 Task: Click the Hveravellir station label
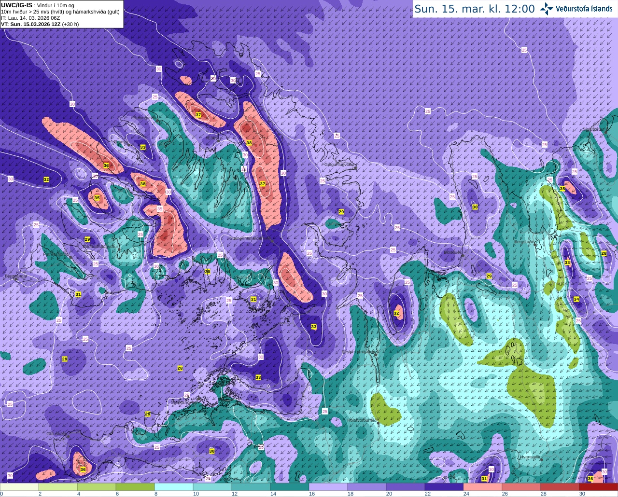[x=530, y=456]
